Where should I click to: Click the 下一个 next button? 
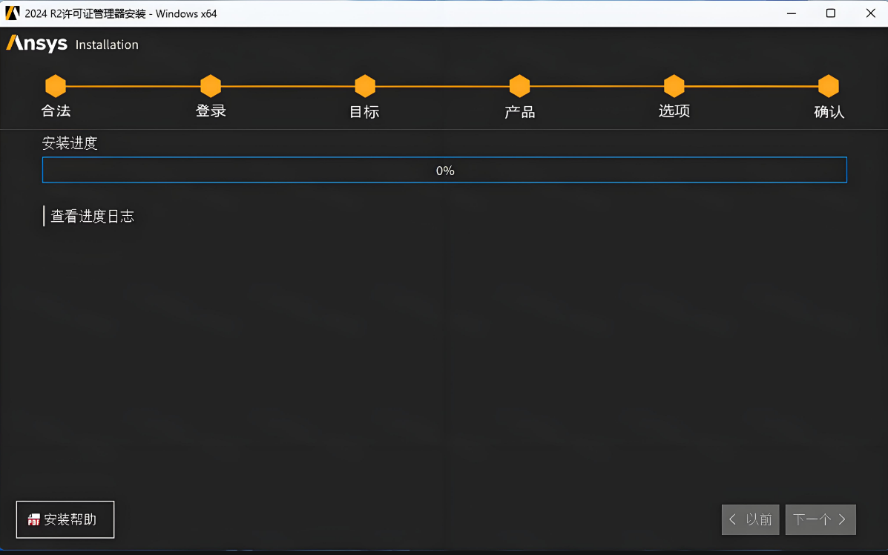(x=820, y=519)
